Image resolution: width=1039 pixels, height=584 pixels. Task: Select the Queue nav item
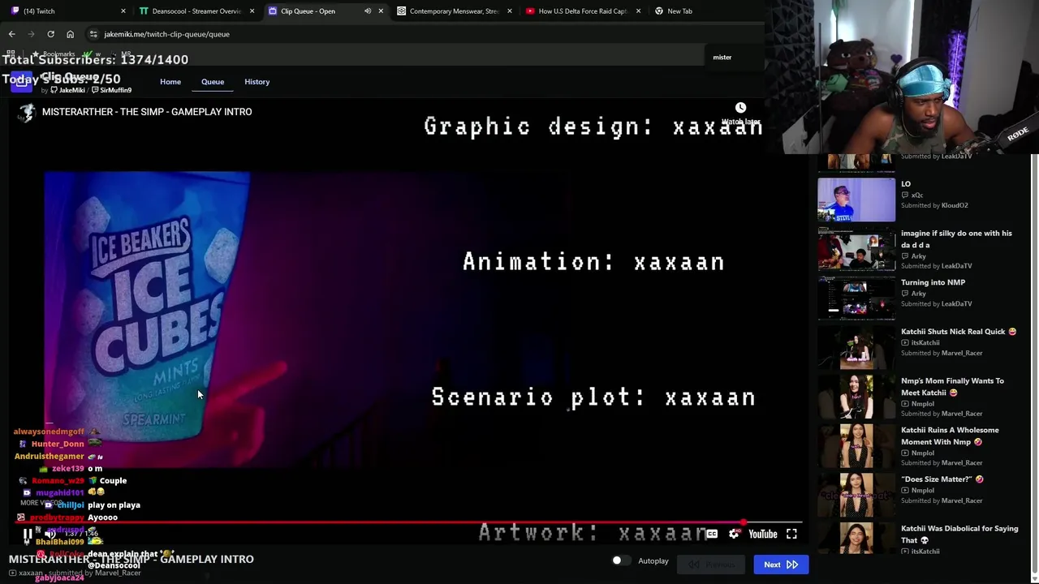(213, 82)
